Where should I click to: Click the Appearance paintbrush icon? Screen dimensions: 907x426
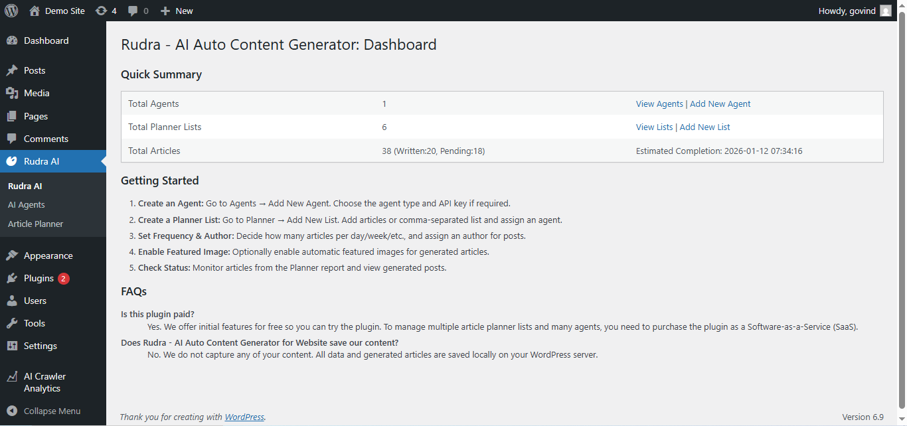(12, 255)
